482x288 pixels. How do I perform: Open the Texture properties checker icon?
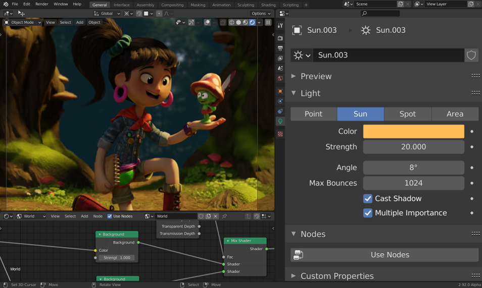coord(280,134)
